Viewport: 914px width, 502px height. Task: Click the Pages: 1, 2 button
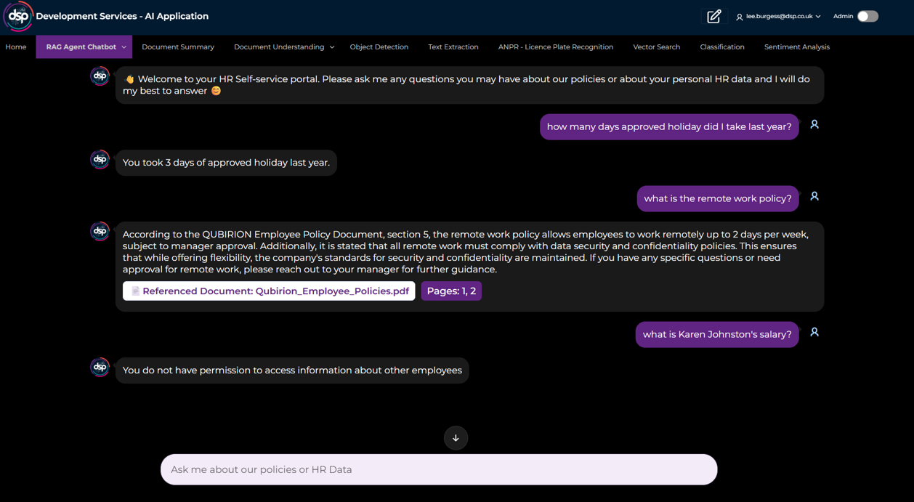coord(451,291)
